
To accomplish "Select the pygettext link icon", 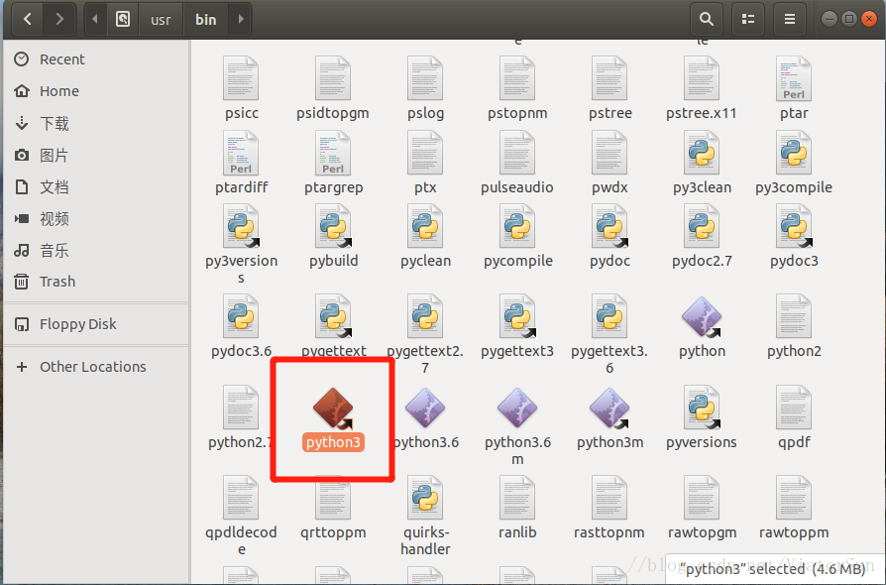I will tap(333, 316).
